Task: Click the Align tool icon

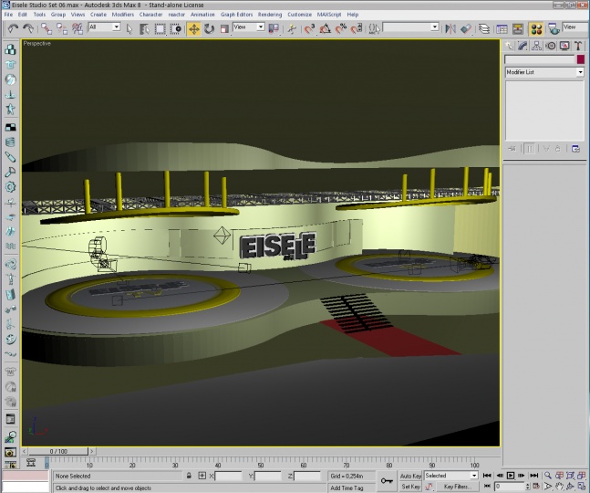Action: 466,28
